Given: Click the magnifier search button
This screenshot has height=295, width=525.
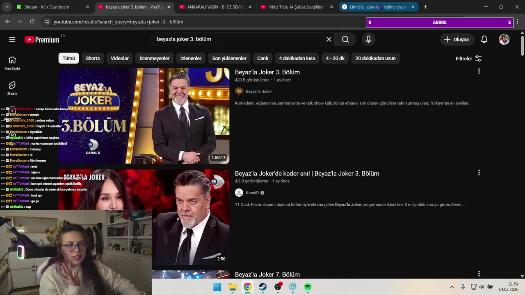Looking at the screenshot, I should (345, 39).
